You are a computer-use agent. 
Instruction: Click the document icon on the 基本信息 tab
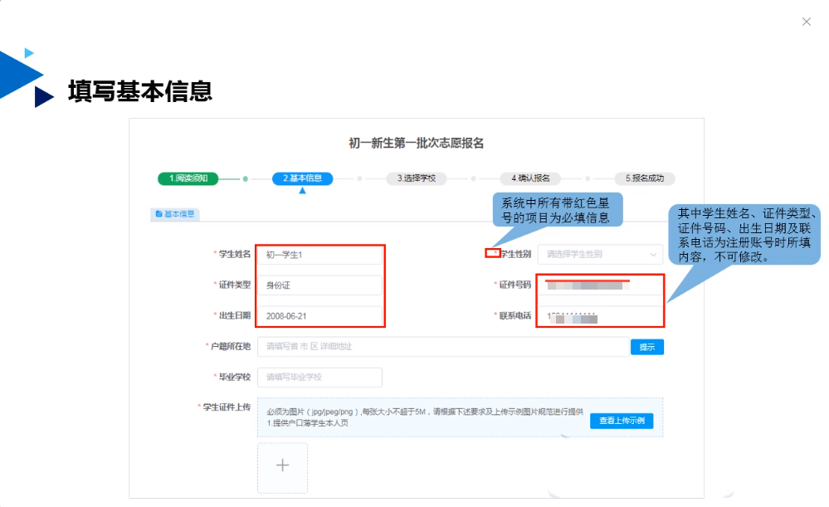158,214
